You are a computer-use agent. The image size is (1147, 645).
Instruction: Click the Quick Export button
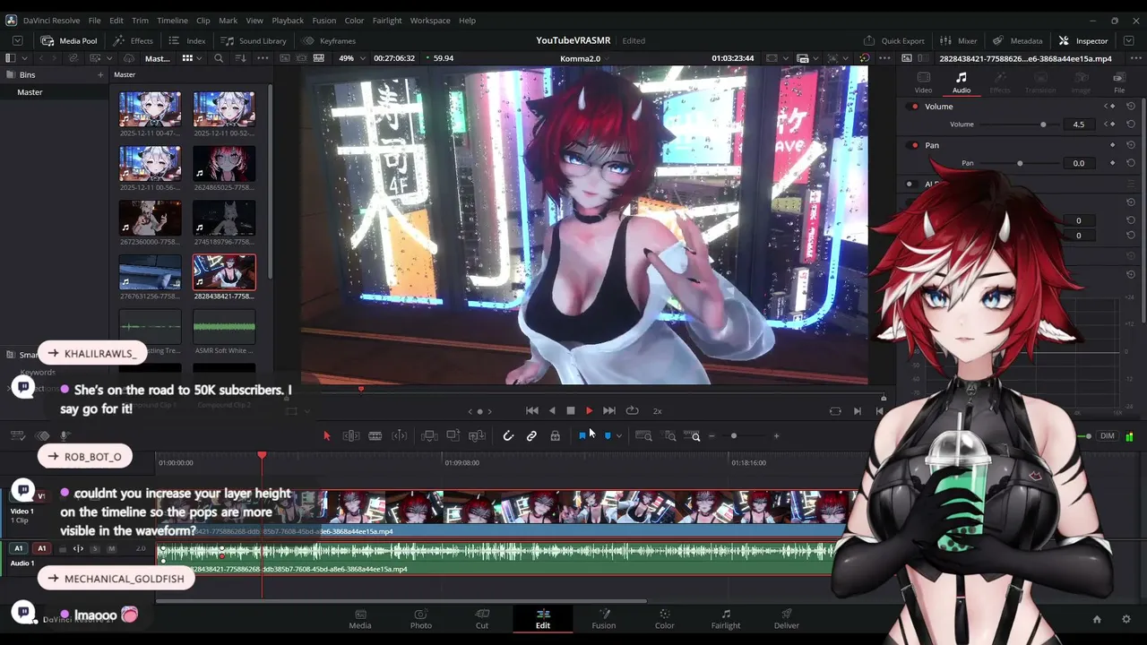pos(894,40)
